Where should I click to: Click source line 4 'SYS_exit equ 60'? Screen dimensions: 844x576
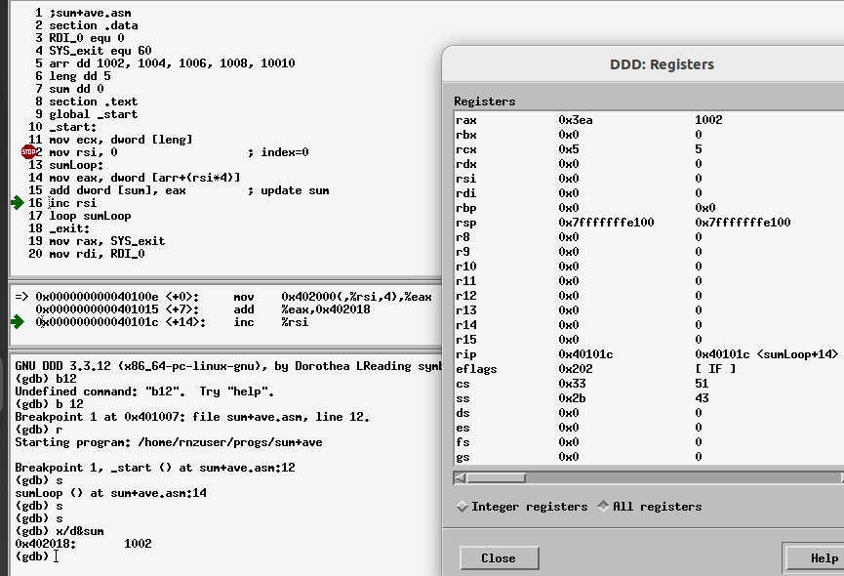coord(100,51)
